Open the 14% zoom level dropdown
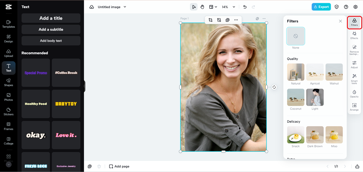This screenshot has width=363, height=172. pos(229,7)
